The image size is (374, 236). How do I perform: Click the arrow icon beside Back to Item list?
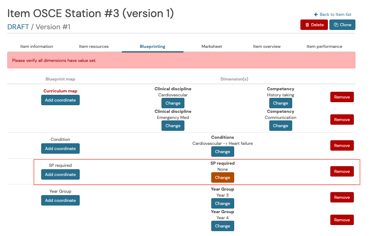click(x=315, y=14)
